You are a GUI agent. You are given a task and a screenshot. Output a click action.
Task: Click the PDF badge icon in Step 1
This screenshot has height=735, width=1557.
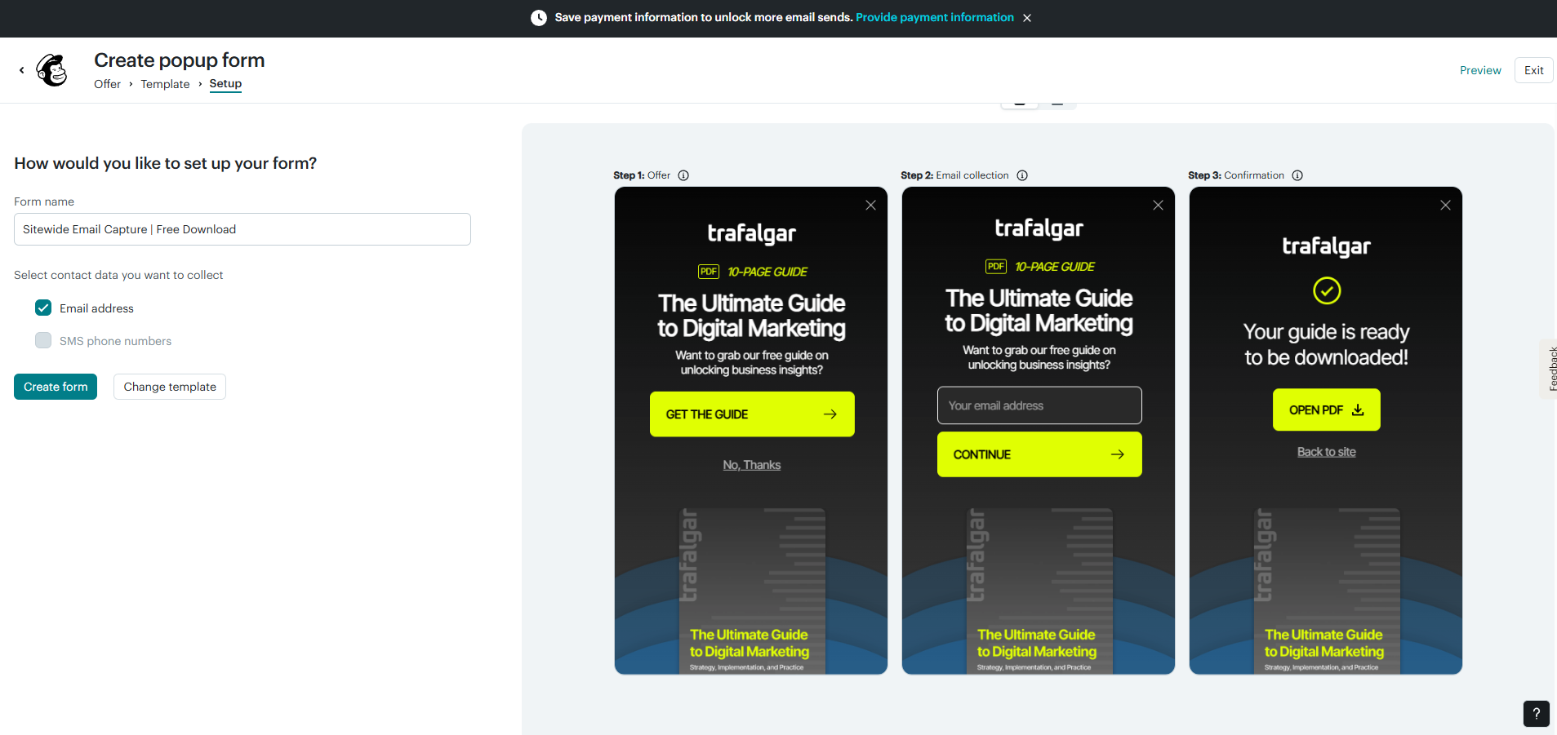click(708, 272)
